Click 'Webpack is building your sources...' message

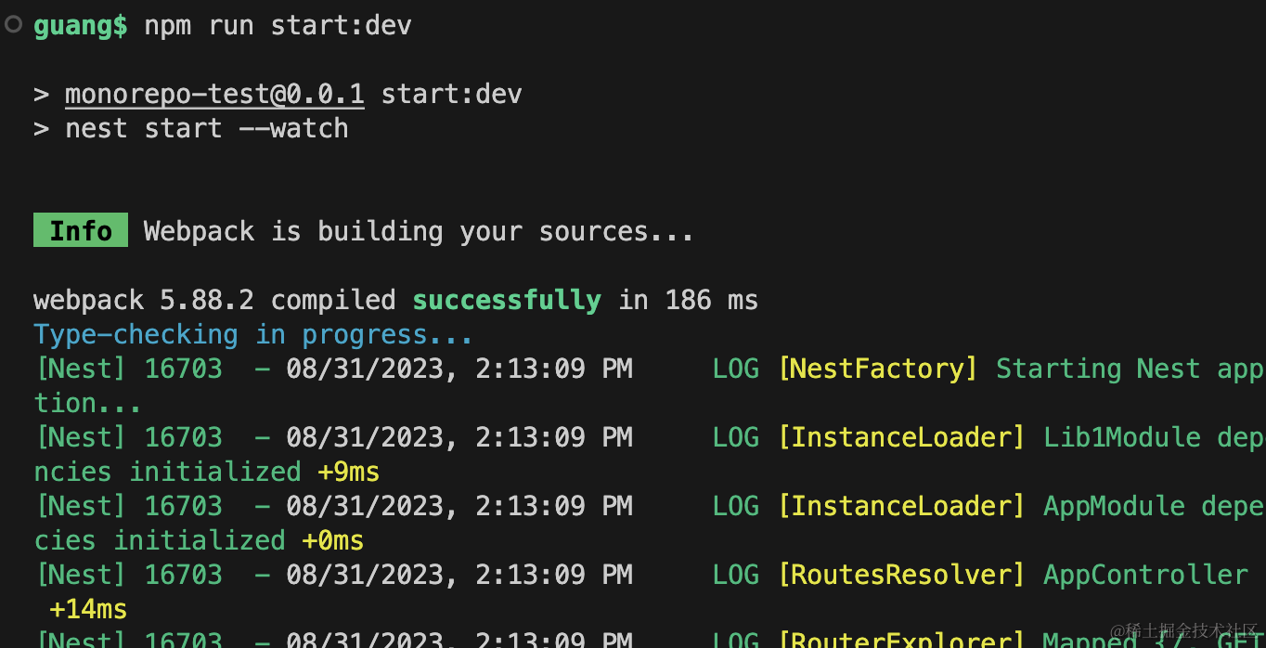coord(419,231)
